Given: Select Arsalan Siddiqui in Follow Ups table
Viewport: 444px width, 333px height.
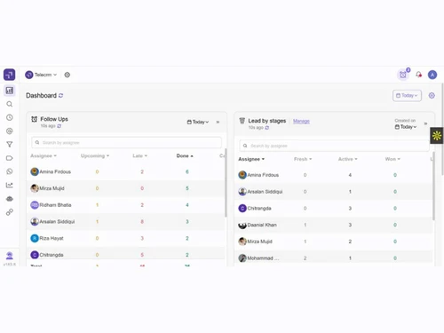Looking at the screenshot, I should coord(52,221).
